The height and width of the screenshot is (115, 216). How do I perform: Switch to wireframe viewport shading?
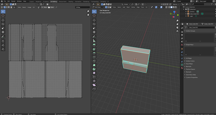point(169,7)
